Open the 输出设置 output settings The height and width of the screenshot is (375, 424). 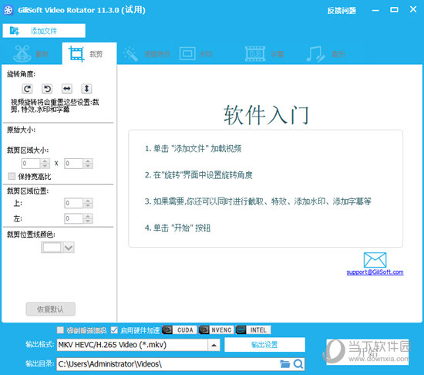(x=264, y=345)
